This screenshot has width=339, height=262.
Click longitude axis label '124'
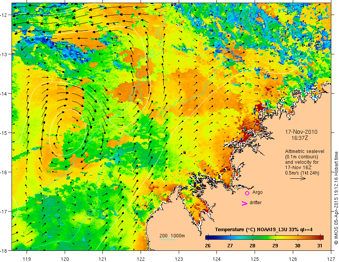tap(217, 259)
